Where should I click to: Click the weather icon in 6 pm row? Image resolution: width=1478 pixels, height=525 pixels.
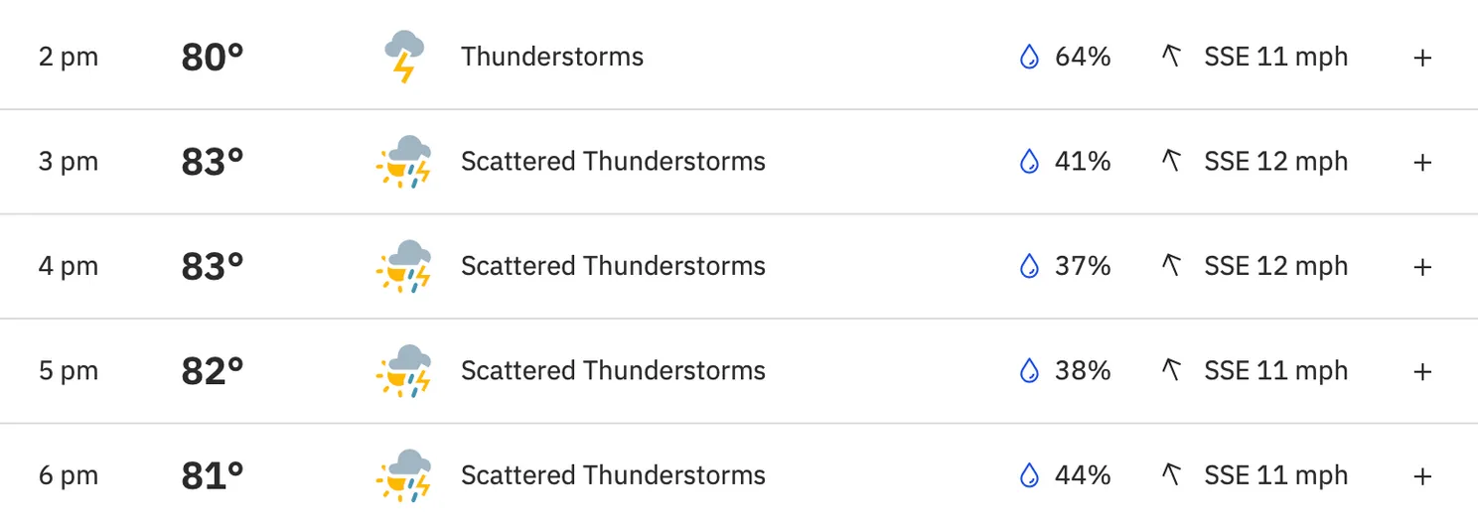[404, 475]
